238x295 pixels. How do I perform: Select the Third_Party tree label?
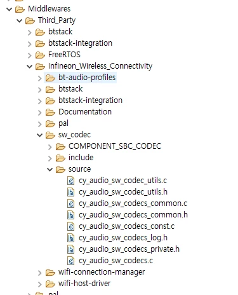pos(56,20)
